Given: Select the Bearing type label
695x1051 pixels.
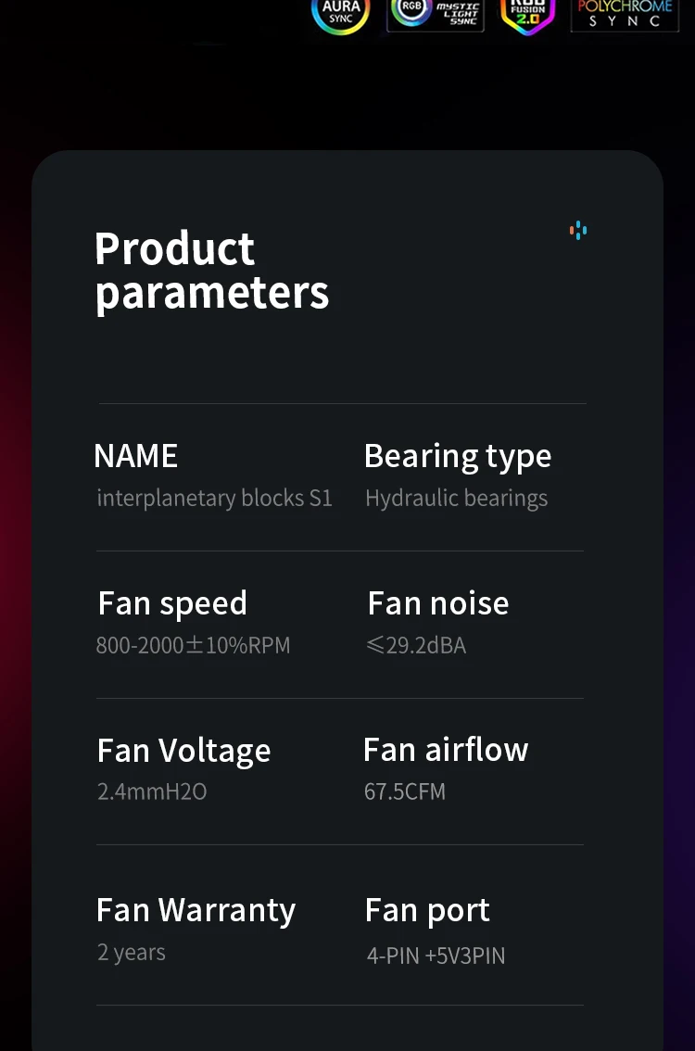Looking at the screenshot, I should (458, 457).
